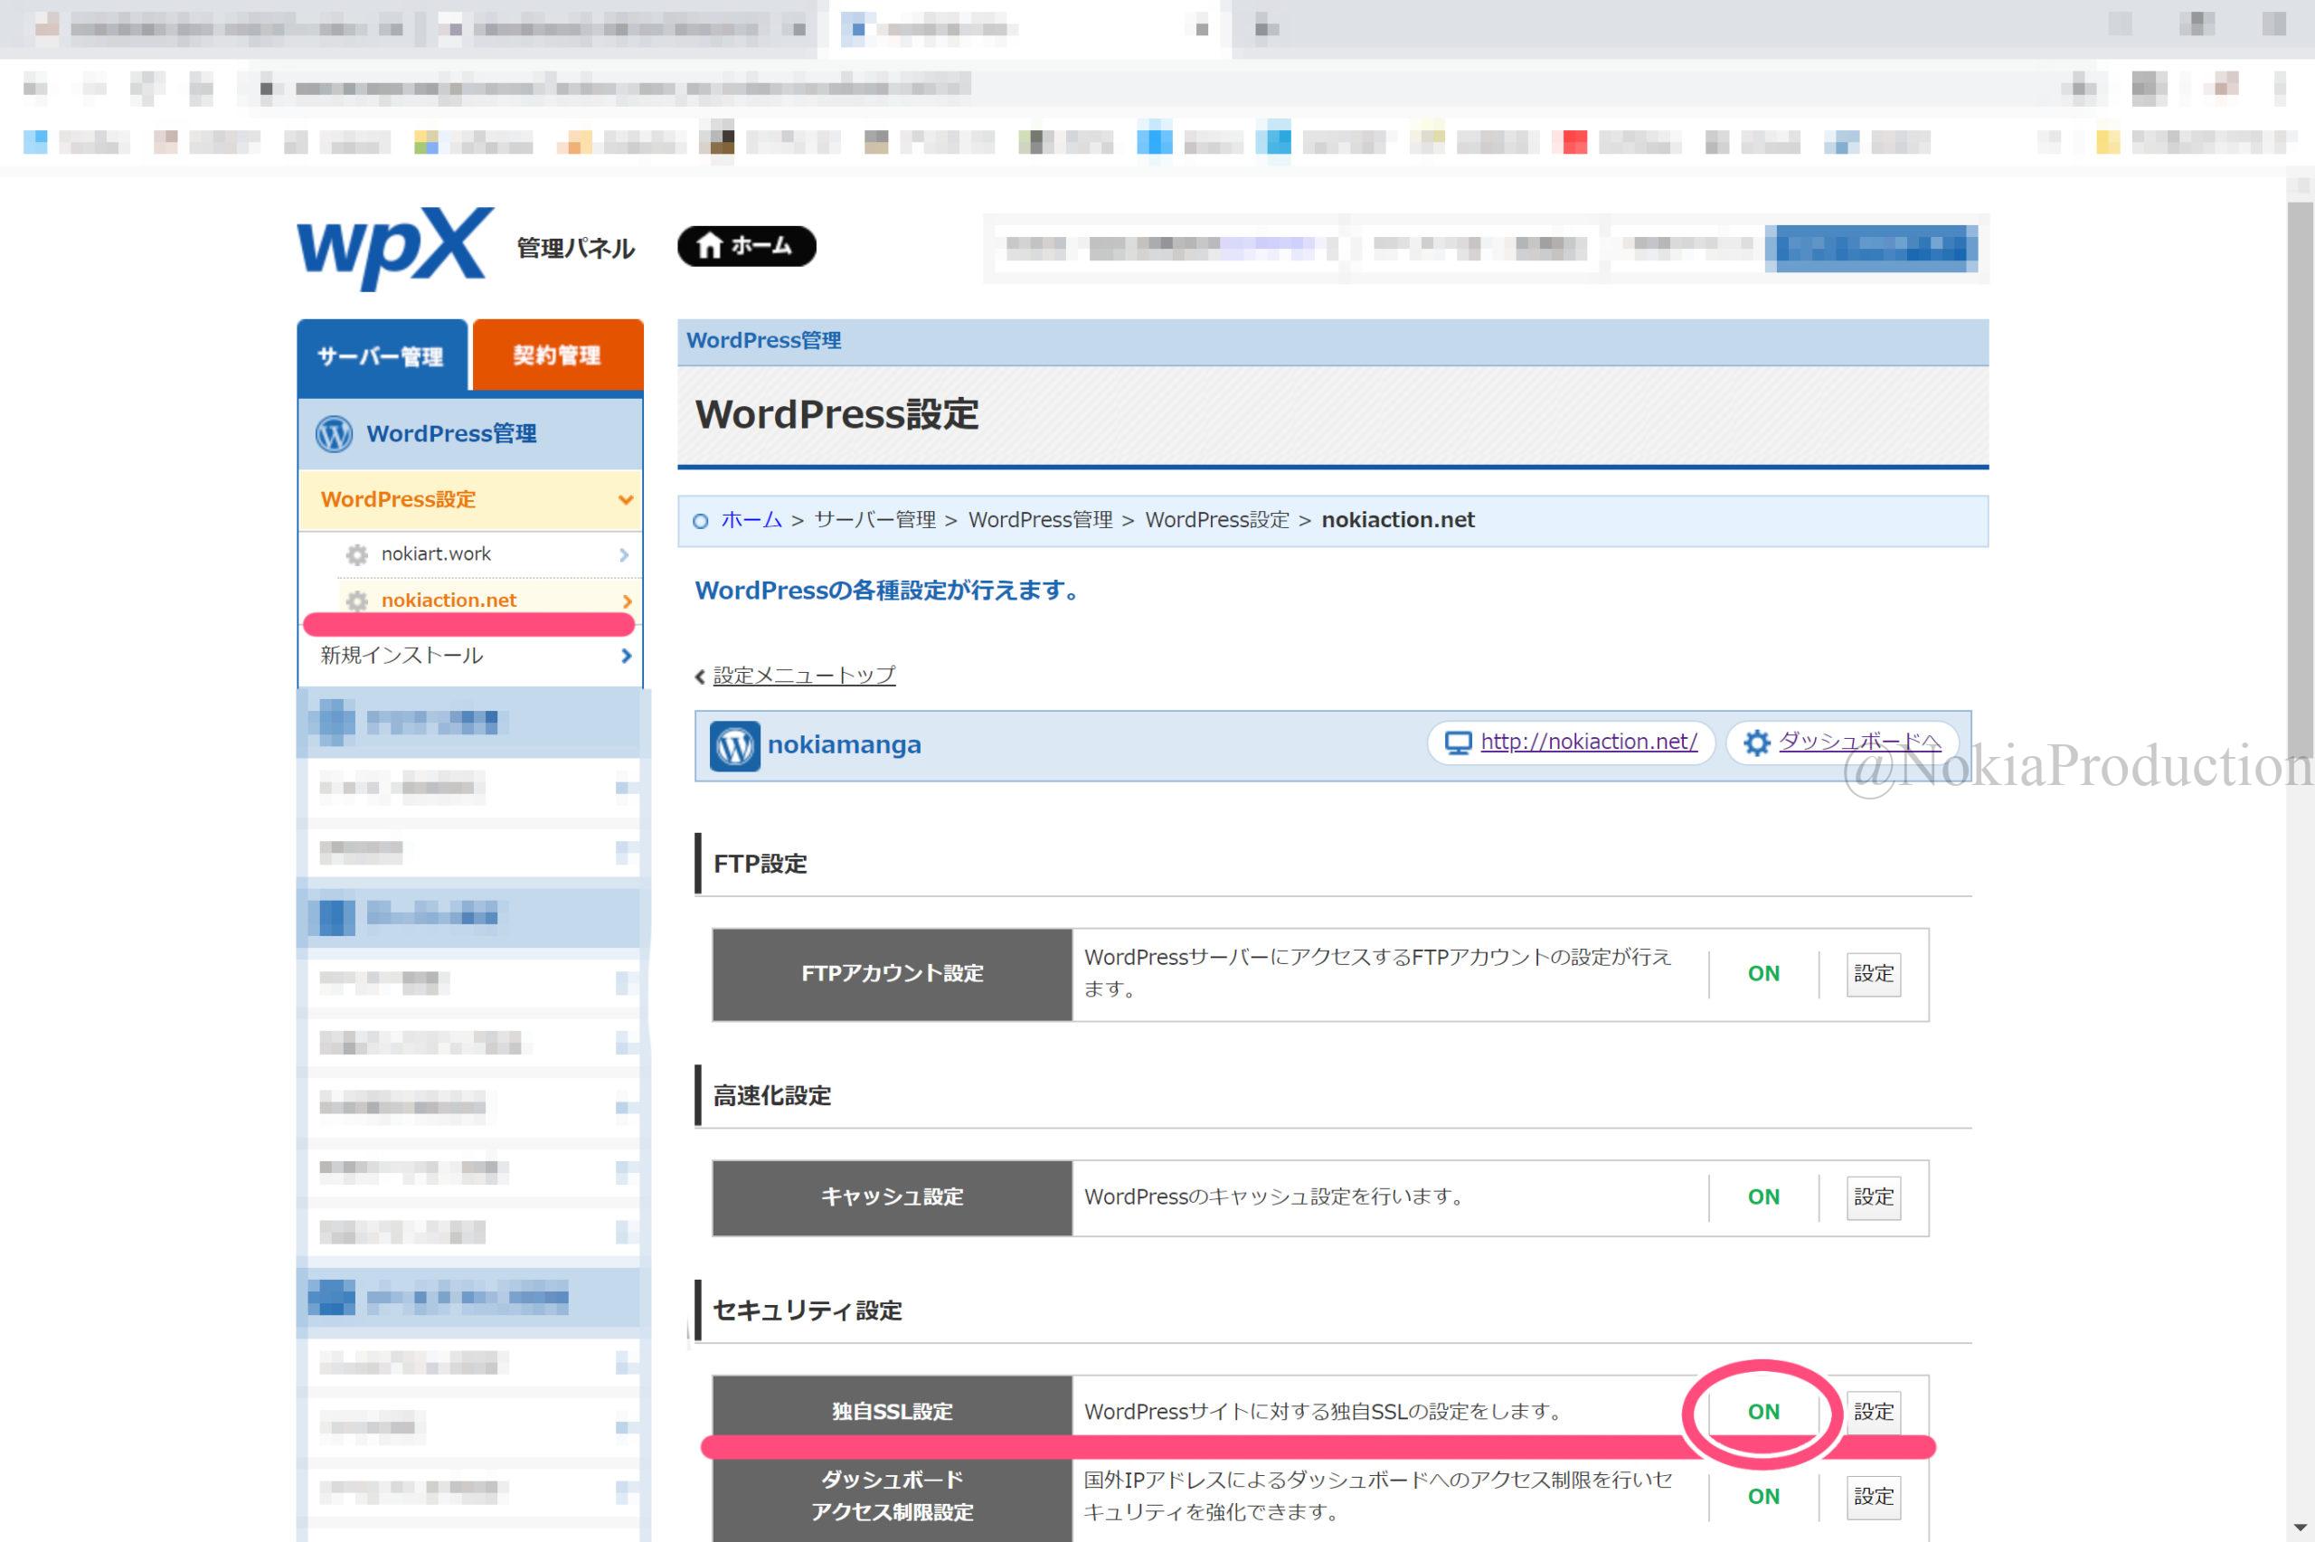
Task: Click the ON status of FTPアカウント設定
Action: click(1763, 973)
